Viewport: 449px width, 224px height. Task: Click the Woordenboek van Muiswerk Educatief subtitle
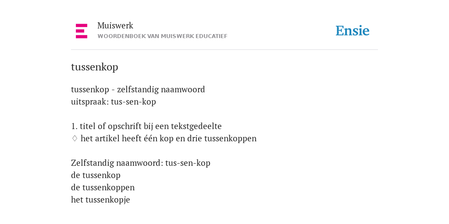click(x=162, y=36)
